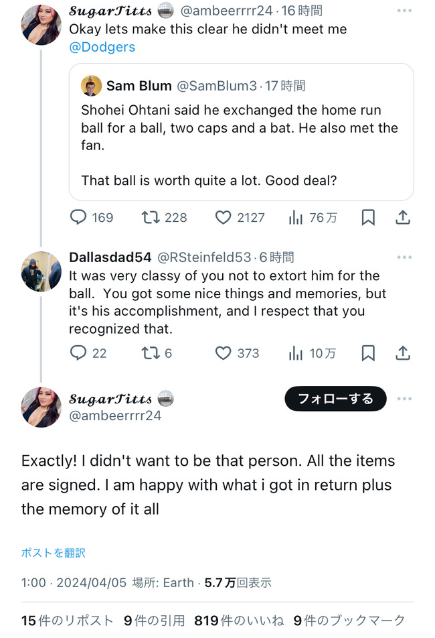Open the @Dodgers mention link

[102, 47]
